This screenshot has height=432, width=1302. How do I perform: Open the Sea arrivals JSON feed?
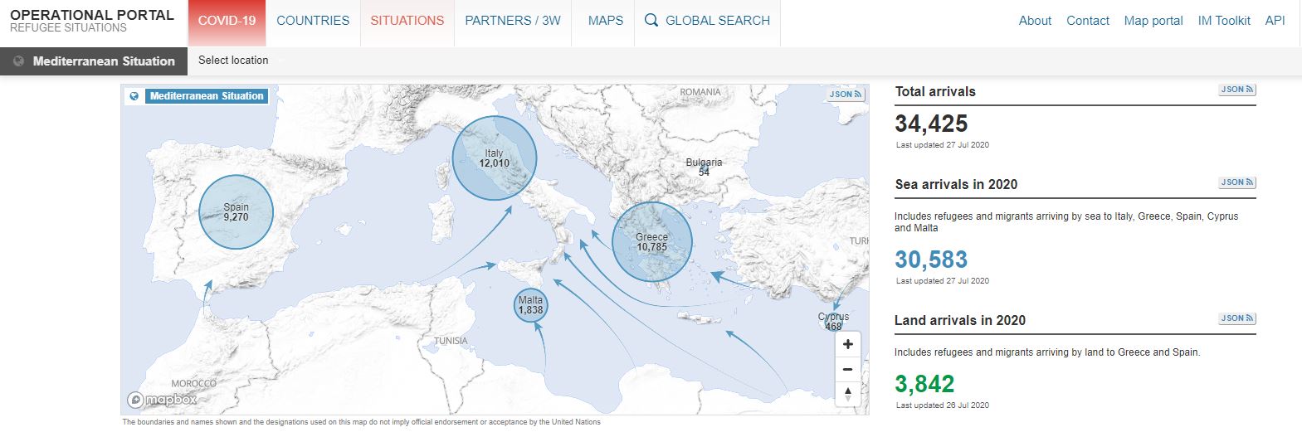pos(1237,182)
